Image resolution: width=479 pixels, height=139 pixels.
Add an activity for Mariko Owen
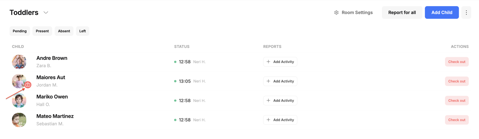coord(280,101)
